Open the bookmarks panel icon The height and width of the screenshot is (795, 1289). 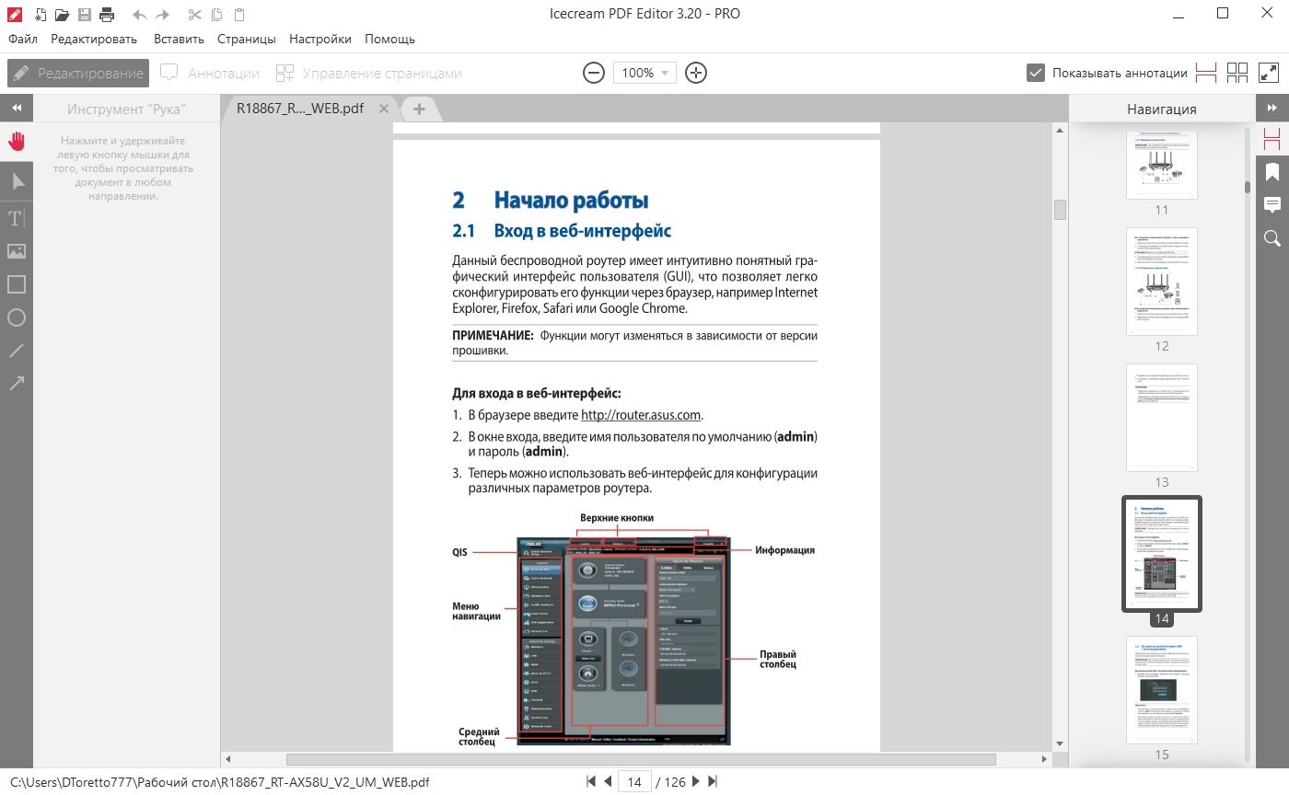1272,171
